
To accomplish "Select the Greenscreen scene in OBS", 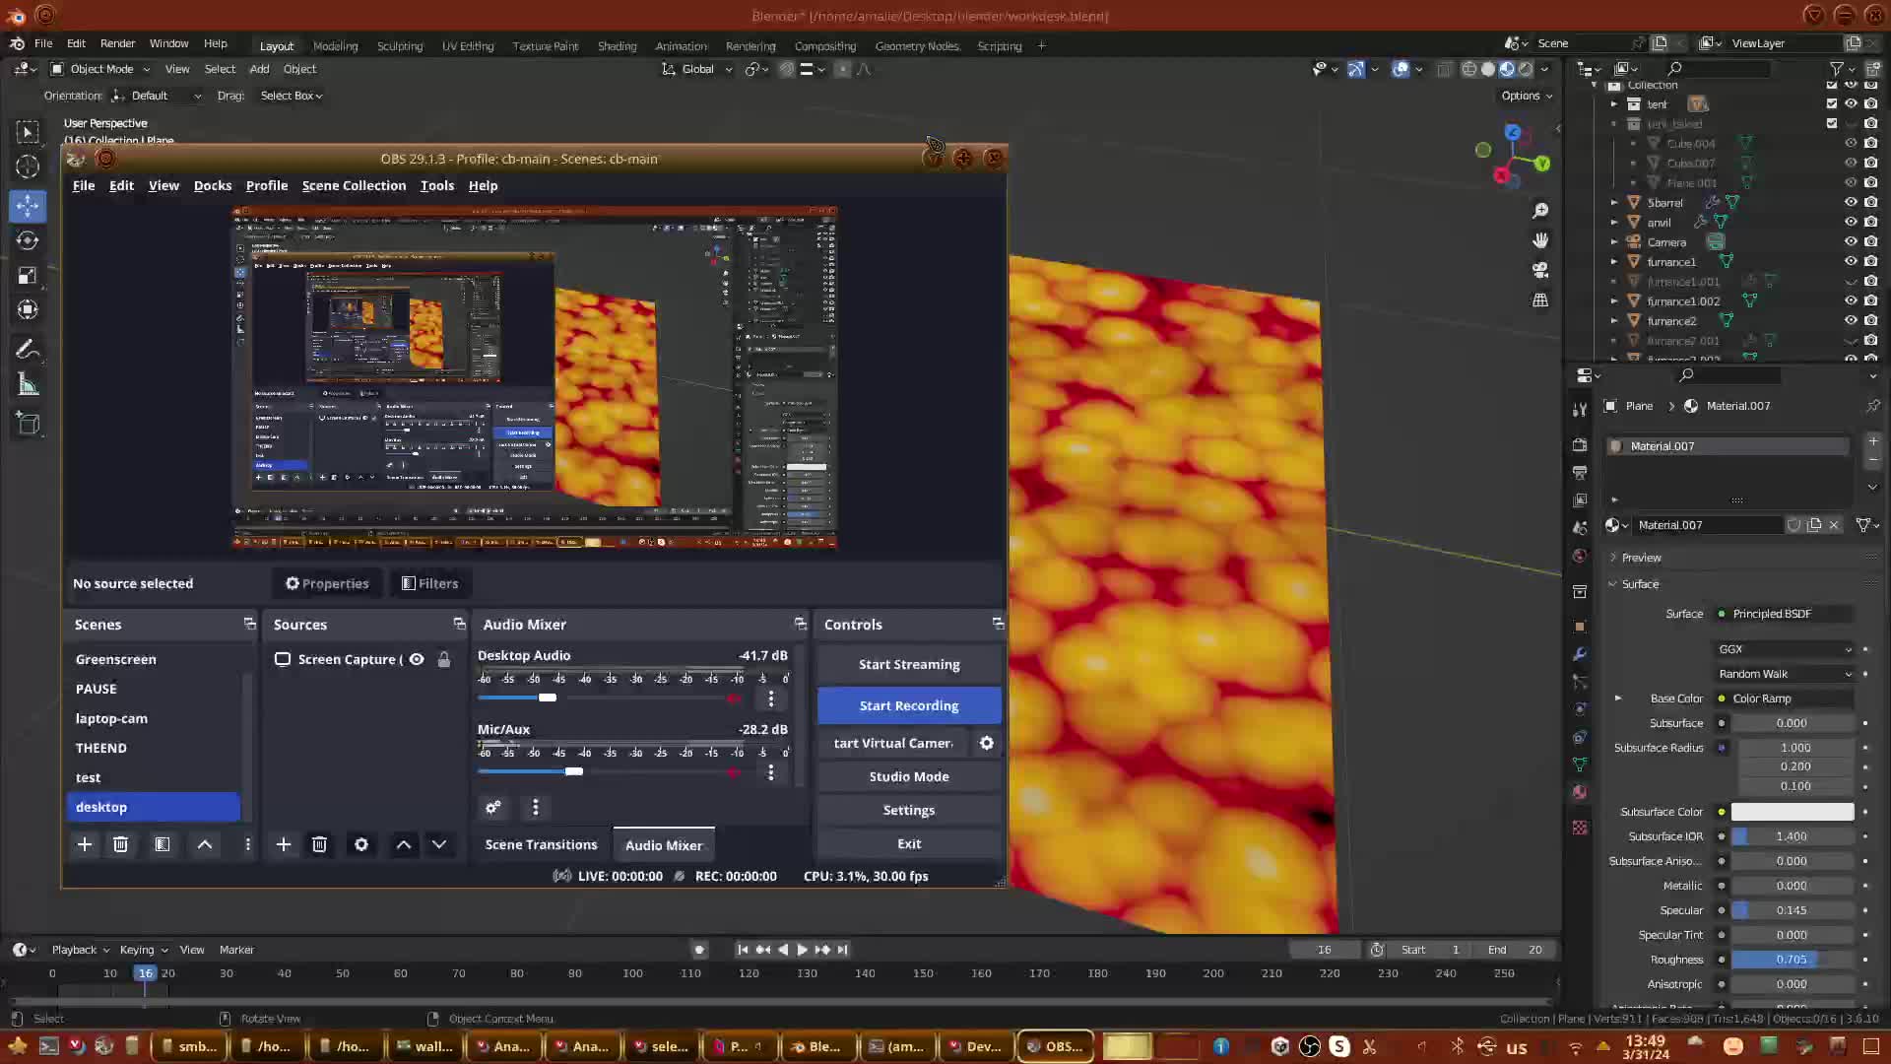I will tap(116, 659).
